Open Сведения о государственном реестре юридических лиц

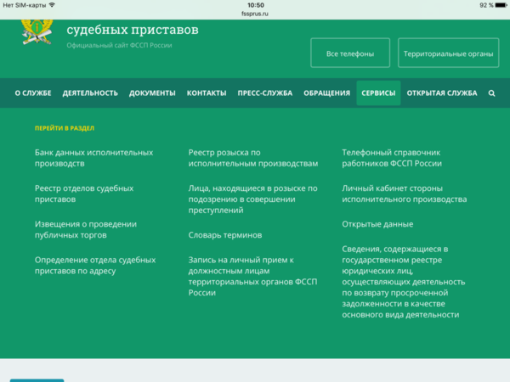[404, 282]
